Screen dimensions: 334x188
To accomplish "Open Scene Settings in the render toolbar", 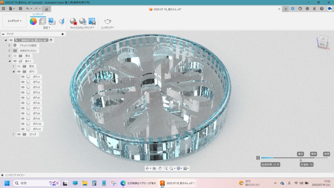I will 43,22.
